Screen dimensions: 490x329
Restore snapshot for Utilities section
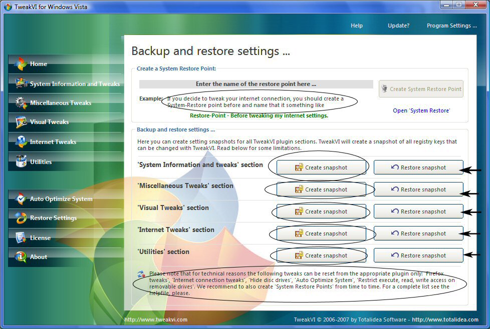(418, 255)
